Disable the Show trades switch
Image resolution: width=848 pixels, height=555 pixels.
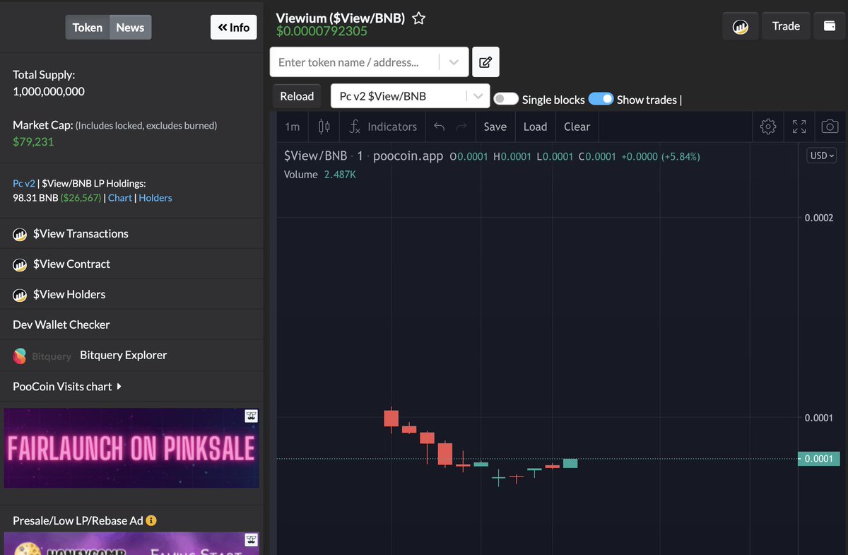pyautogui.click(x=601, y=99)
